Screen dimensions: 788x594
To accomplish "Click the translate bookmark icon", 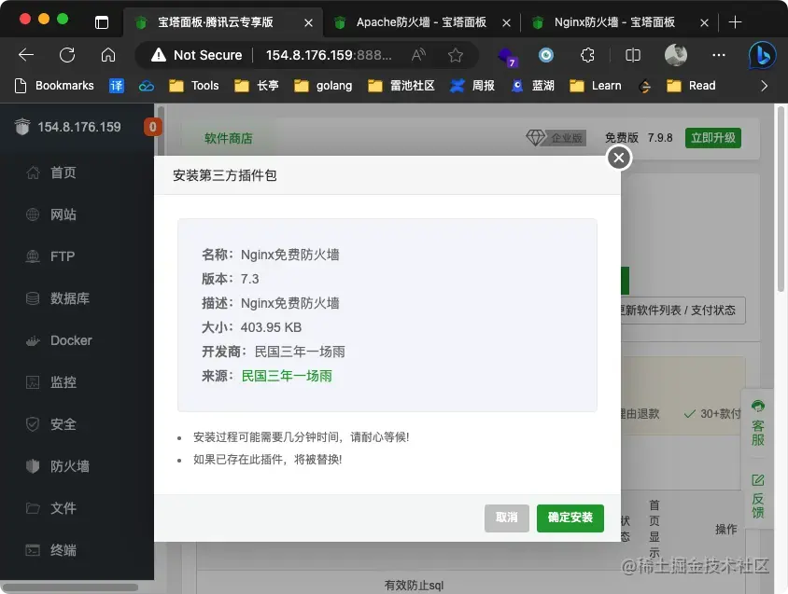I will [117, 86].
